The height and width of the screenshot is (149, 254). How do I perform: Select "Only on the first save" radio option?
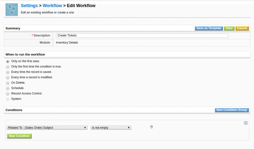tap(8, 61)
